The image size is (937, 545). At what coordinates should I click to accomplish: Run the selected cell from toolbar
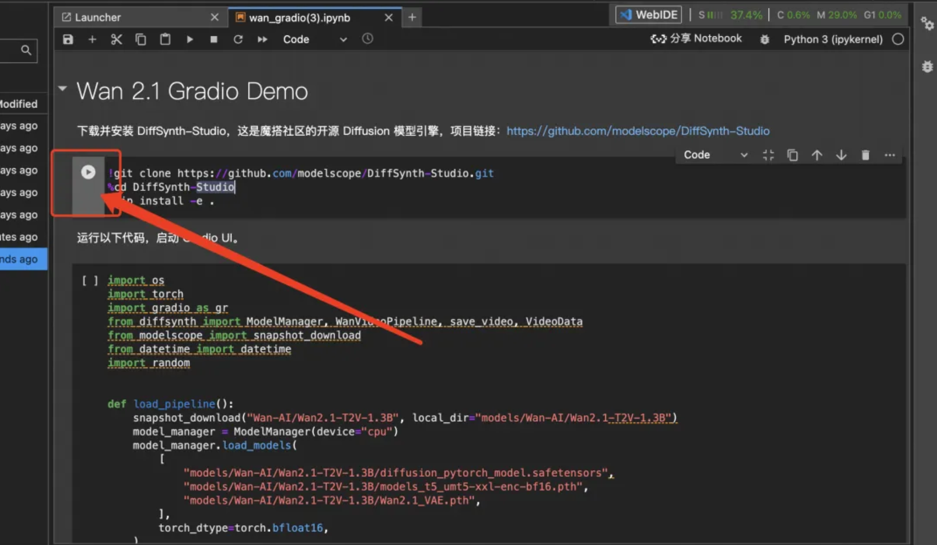click(x=190, y=39)
